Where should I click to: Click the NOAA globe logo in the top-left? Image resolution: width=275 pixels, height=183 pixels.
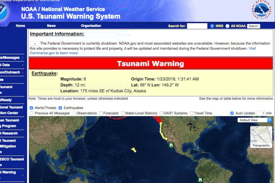(x=3, y=11)
